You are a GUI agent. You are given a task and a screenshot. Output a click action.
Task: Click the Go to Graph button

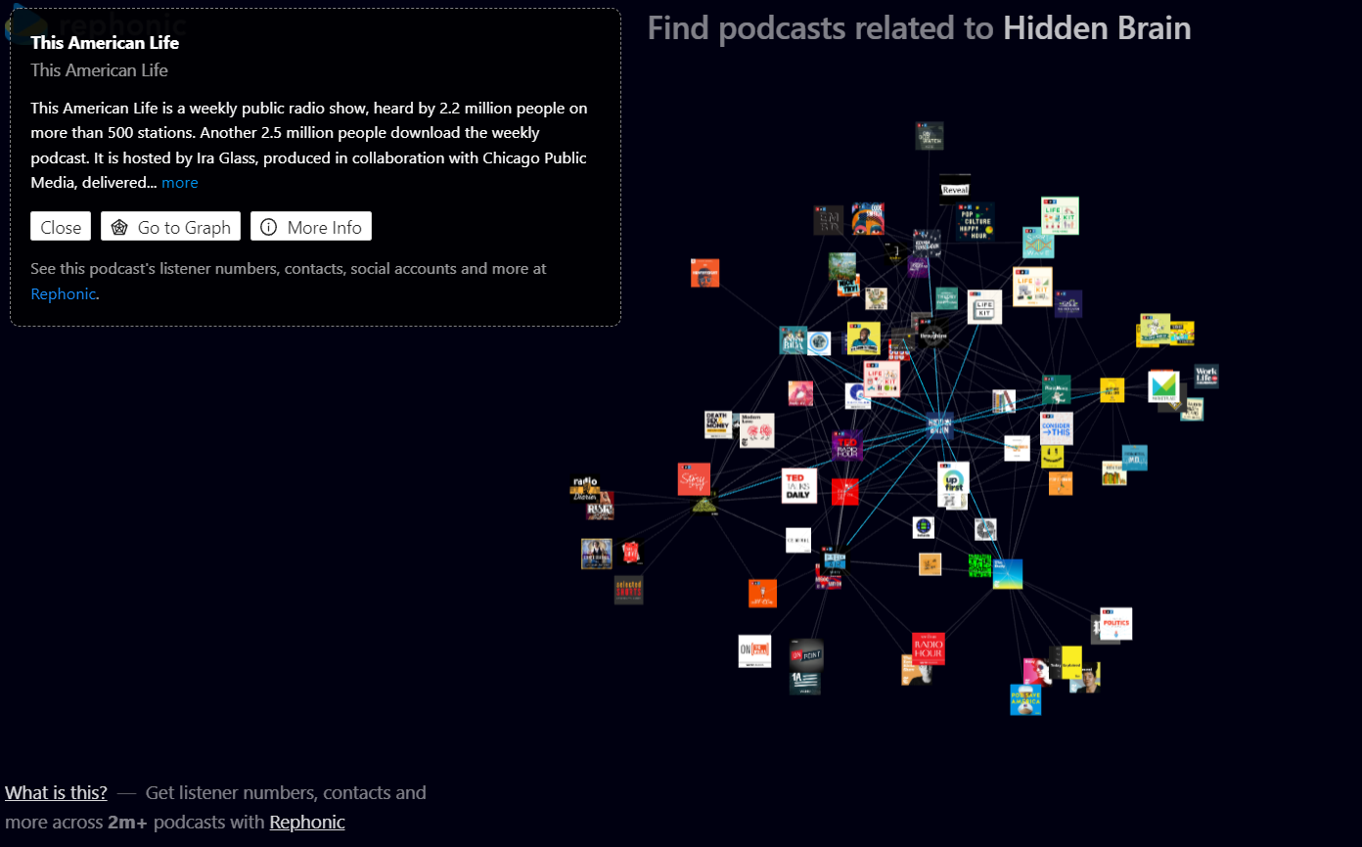point(170,226)
